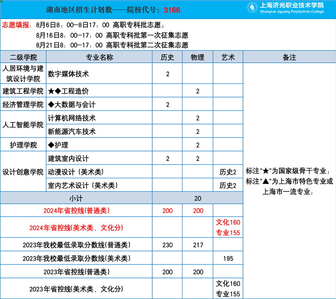Viewport: 336px width, 299px height.
Task: Click the column header 二级学院
Action: point(24,57)
